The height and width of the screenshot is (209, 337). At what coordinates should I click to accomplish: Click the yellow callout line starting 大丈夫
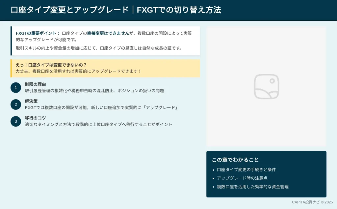tap(78, 71)
